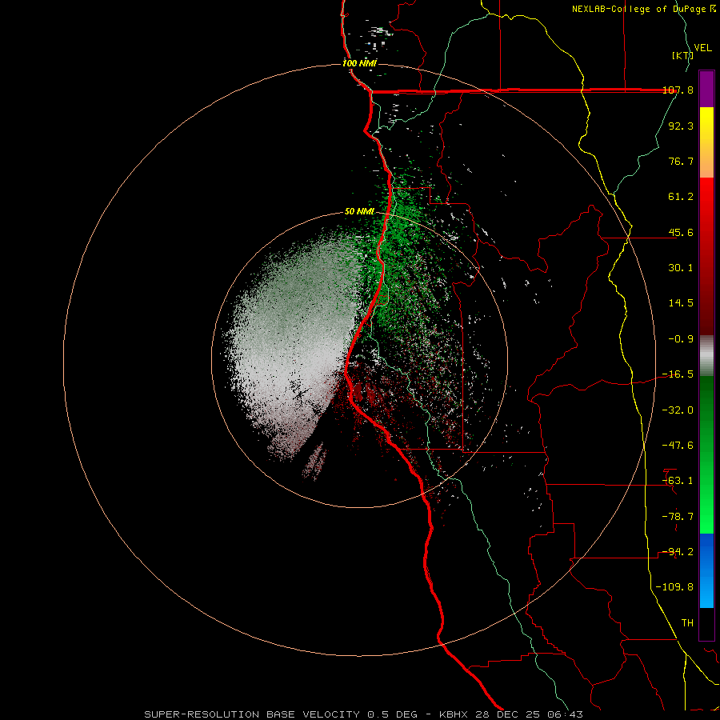This screenshot has height=720, width=720.
Task: Click the -63.1 legend value
Action: 678,481
